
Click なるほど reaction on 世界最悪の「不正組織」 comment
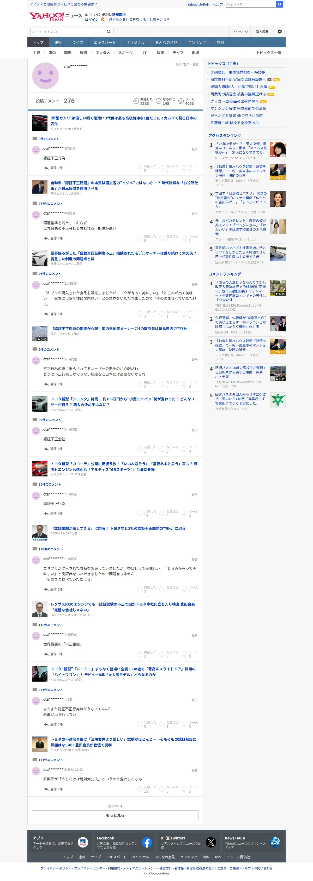point(169,654)
